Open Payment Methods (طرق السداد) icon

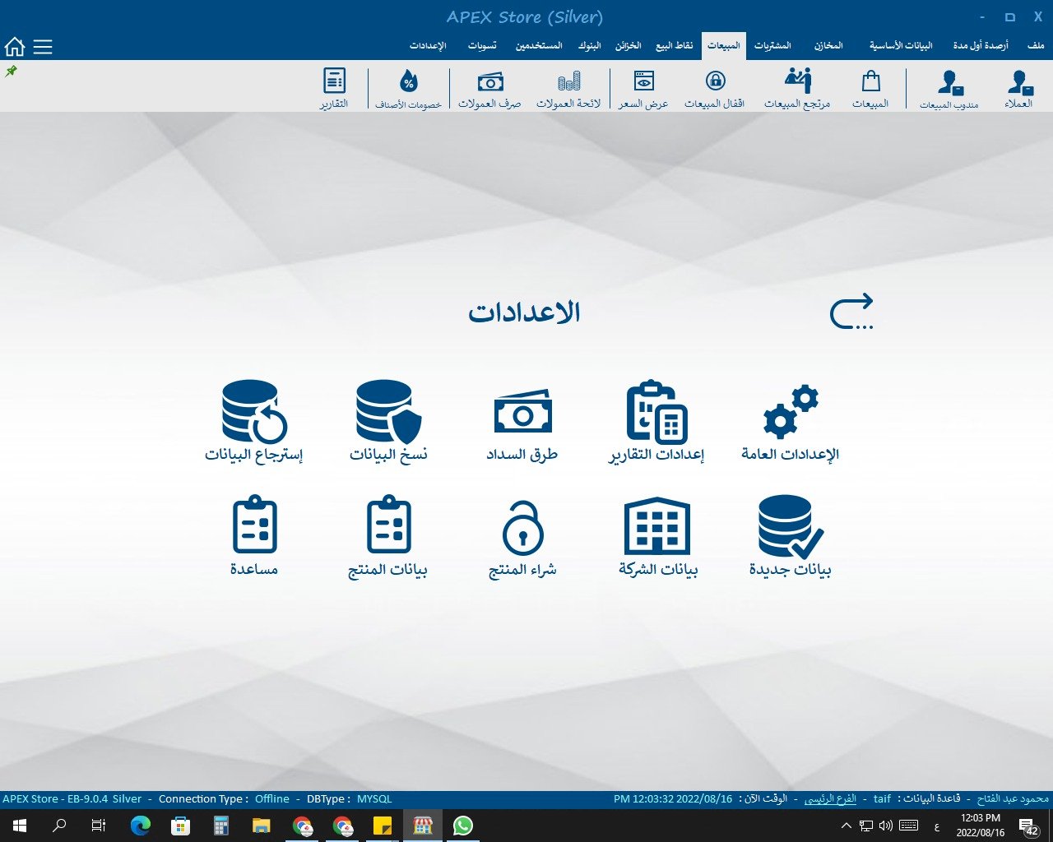pyautogui.click(x=522, y=413)
